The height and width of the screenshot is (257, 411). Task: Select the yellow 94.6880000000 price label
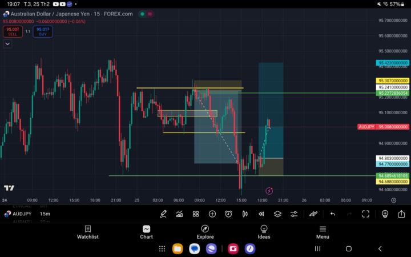[392, 182]
